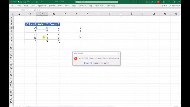This screenshot has width=190, height=107.
Task: Click the Column1 table header cell
Action: point(31,24)
